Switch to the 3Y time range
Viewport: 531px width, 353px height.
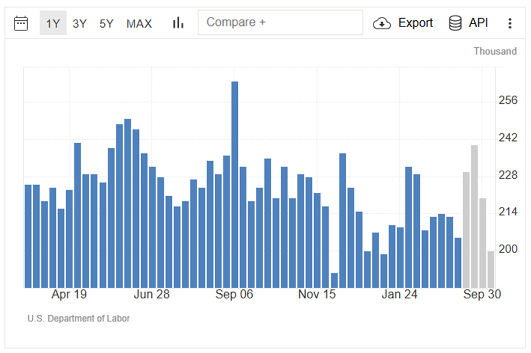click(x=80, y=24)
